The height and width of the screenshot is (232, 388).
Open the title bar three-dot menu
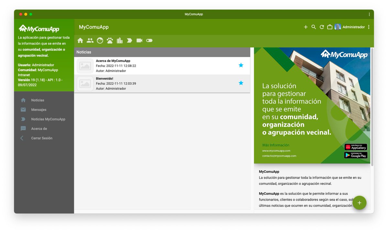369,14
